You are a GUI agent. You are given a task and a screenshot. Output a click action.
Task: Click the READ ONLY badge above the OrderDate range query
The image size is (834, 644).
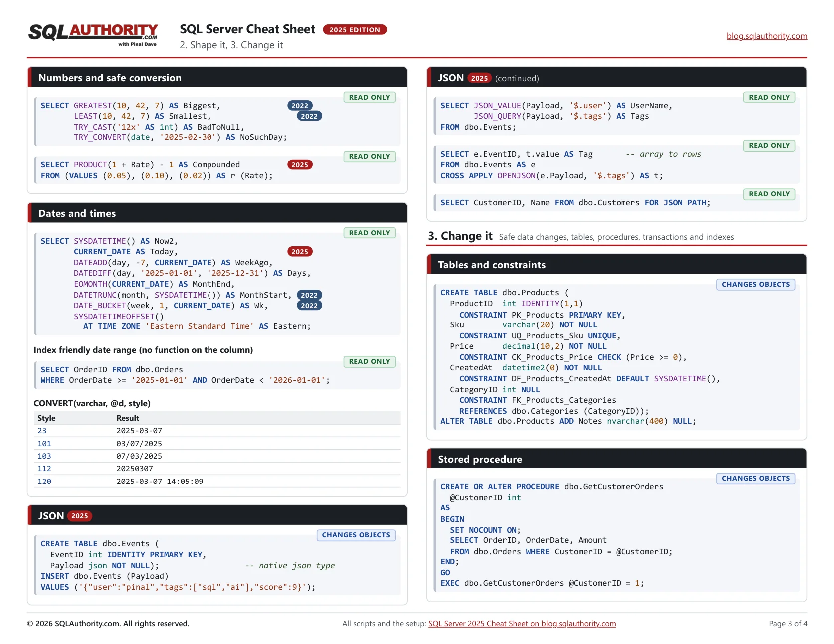pyautogui.click(x=369, y=361)
